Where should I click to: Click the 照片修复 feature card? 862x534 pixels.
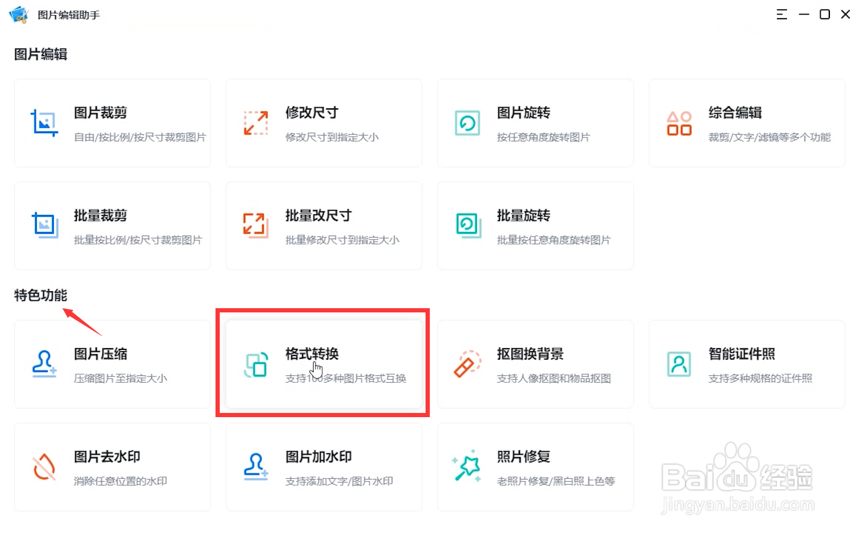(x=535, y=467)
